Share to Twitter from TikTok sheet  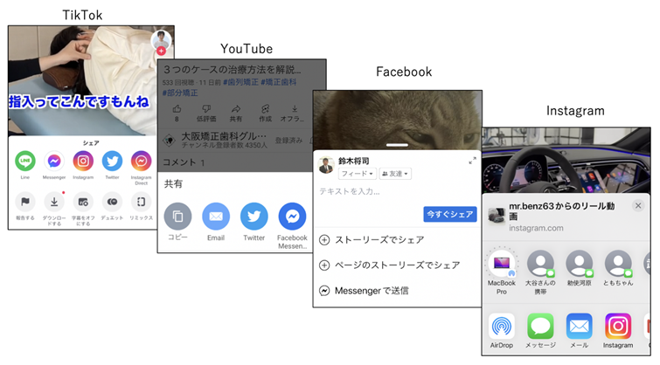[113, 162]
